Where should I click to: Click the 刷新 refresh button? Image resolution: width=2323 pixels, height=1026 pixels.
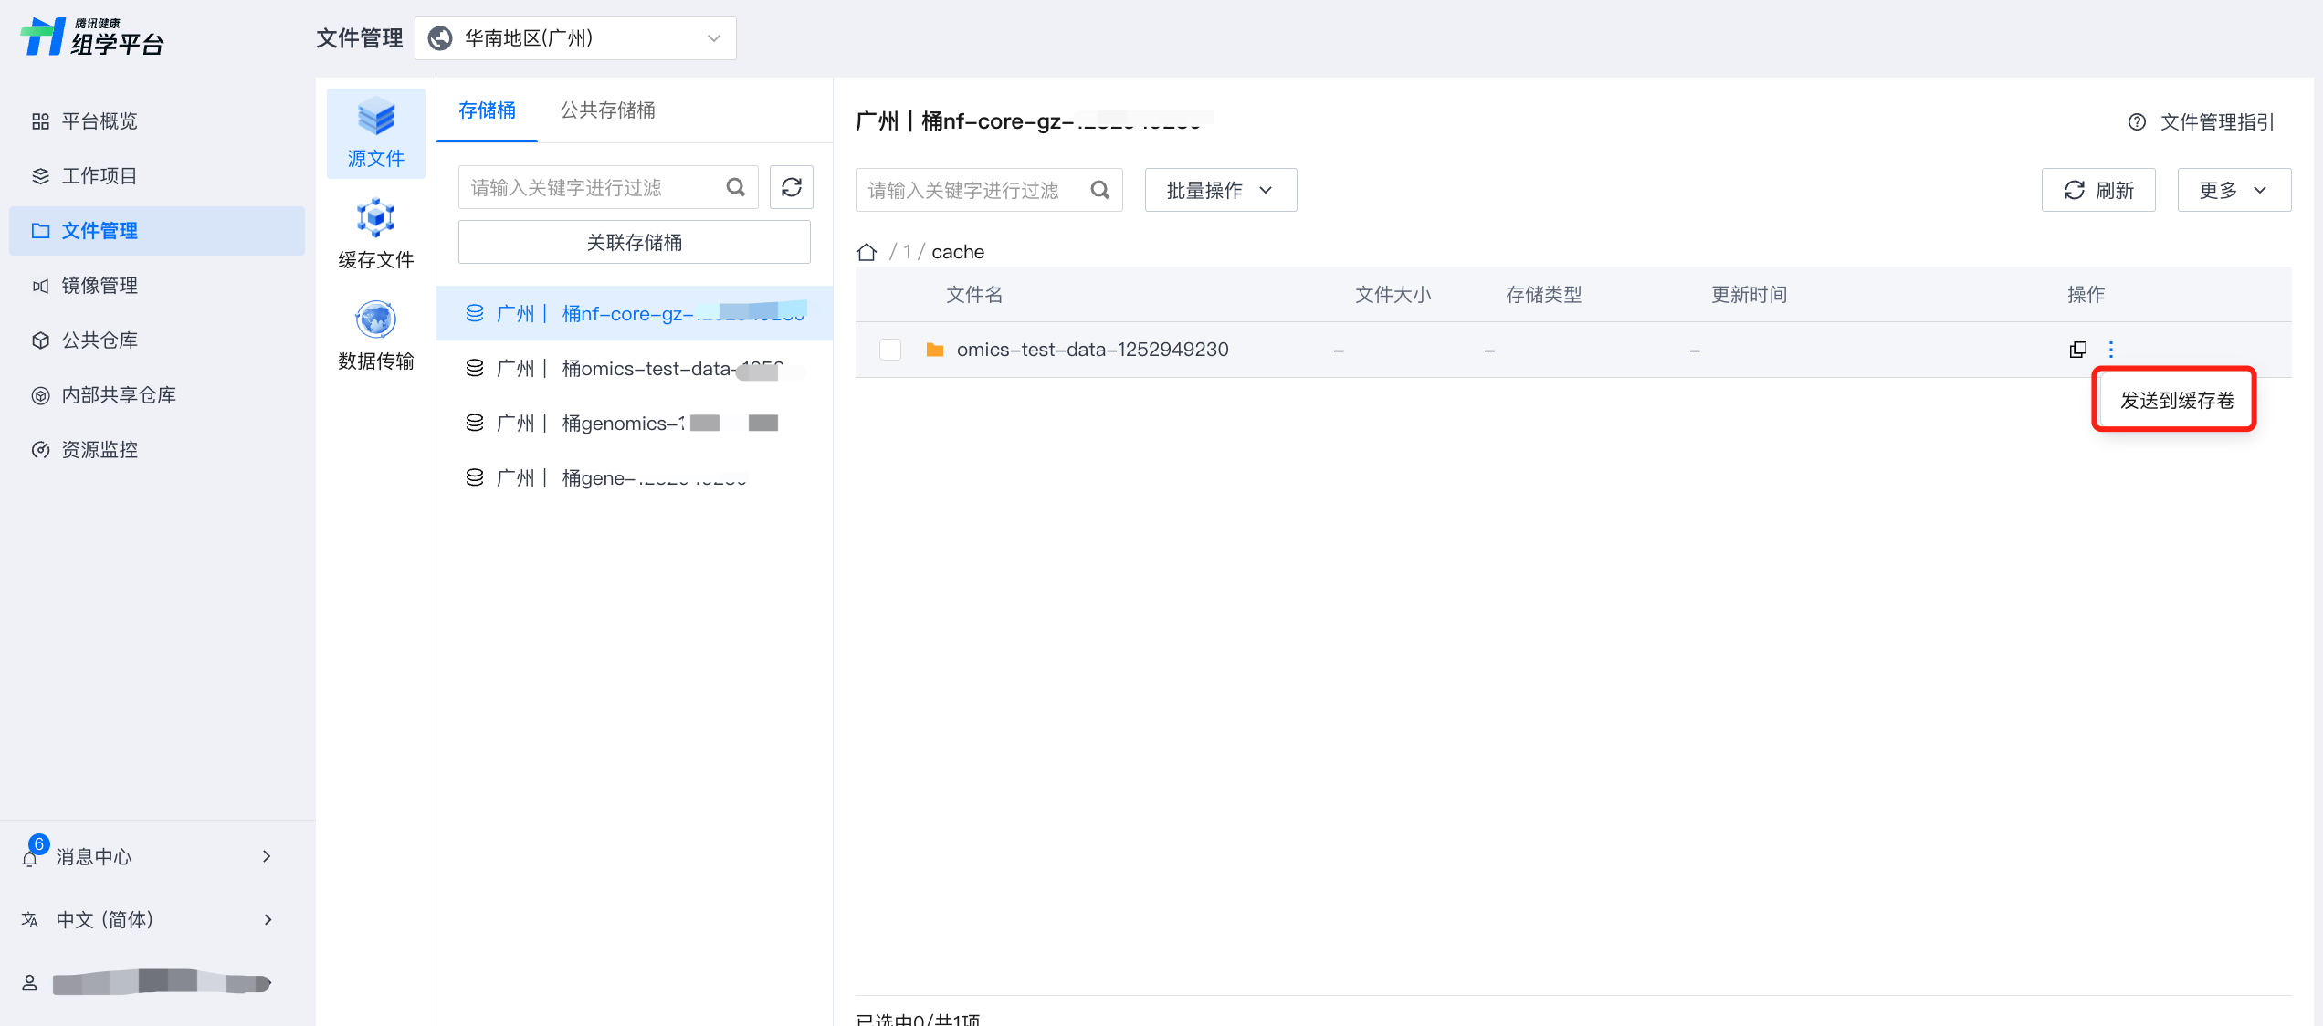[2098, 190]
